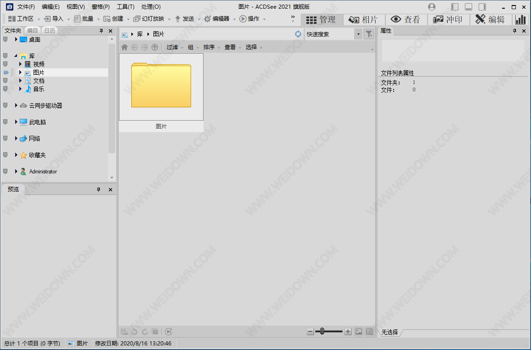Switch to Manage mode
Image resolution: width=531 pixels, height=350 pixels.
click(322, 20)
